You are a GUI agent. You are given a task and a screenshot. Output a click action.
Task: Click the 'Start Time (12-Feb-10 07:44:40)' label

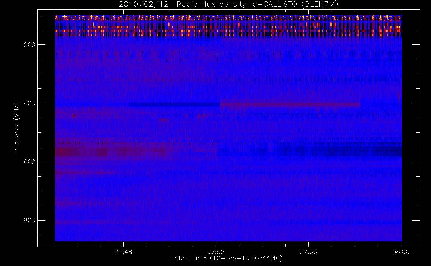228,258
